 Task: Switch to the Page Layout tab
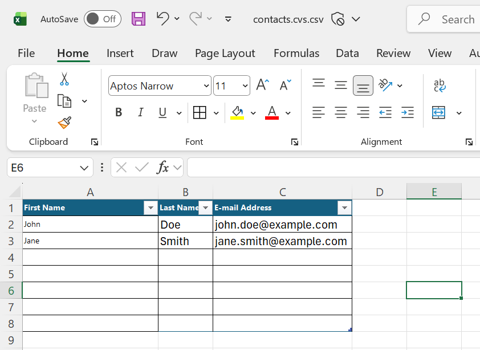coord(225,53)
